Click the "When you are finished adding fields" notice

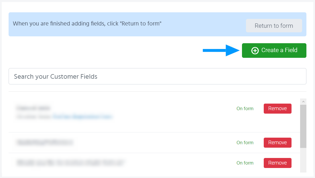[87, 24]
